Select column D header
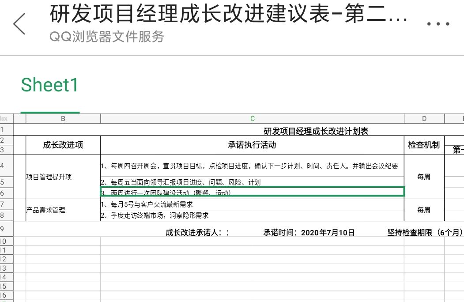 [424, 118]
